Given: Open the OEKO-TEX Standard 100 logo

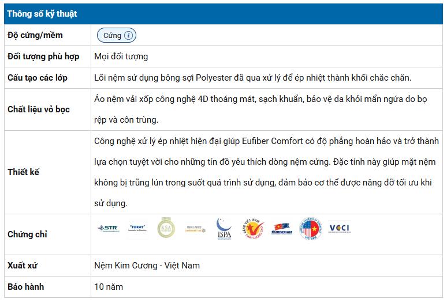Looking at the screenshot, I should coord(195,229).
